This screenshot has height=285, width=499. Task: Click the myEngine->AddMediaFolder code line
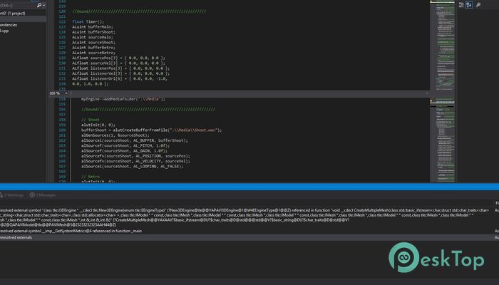[123, 99]
